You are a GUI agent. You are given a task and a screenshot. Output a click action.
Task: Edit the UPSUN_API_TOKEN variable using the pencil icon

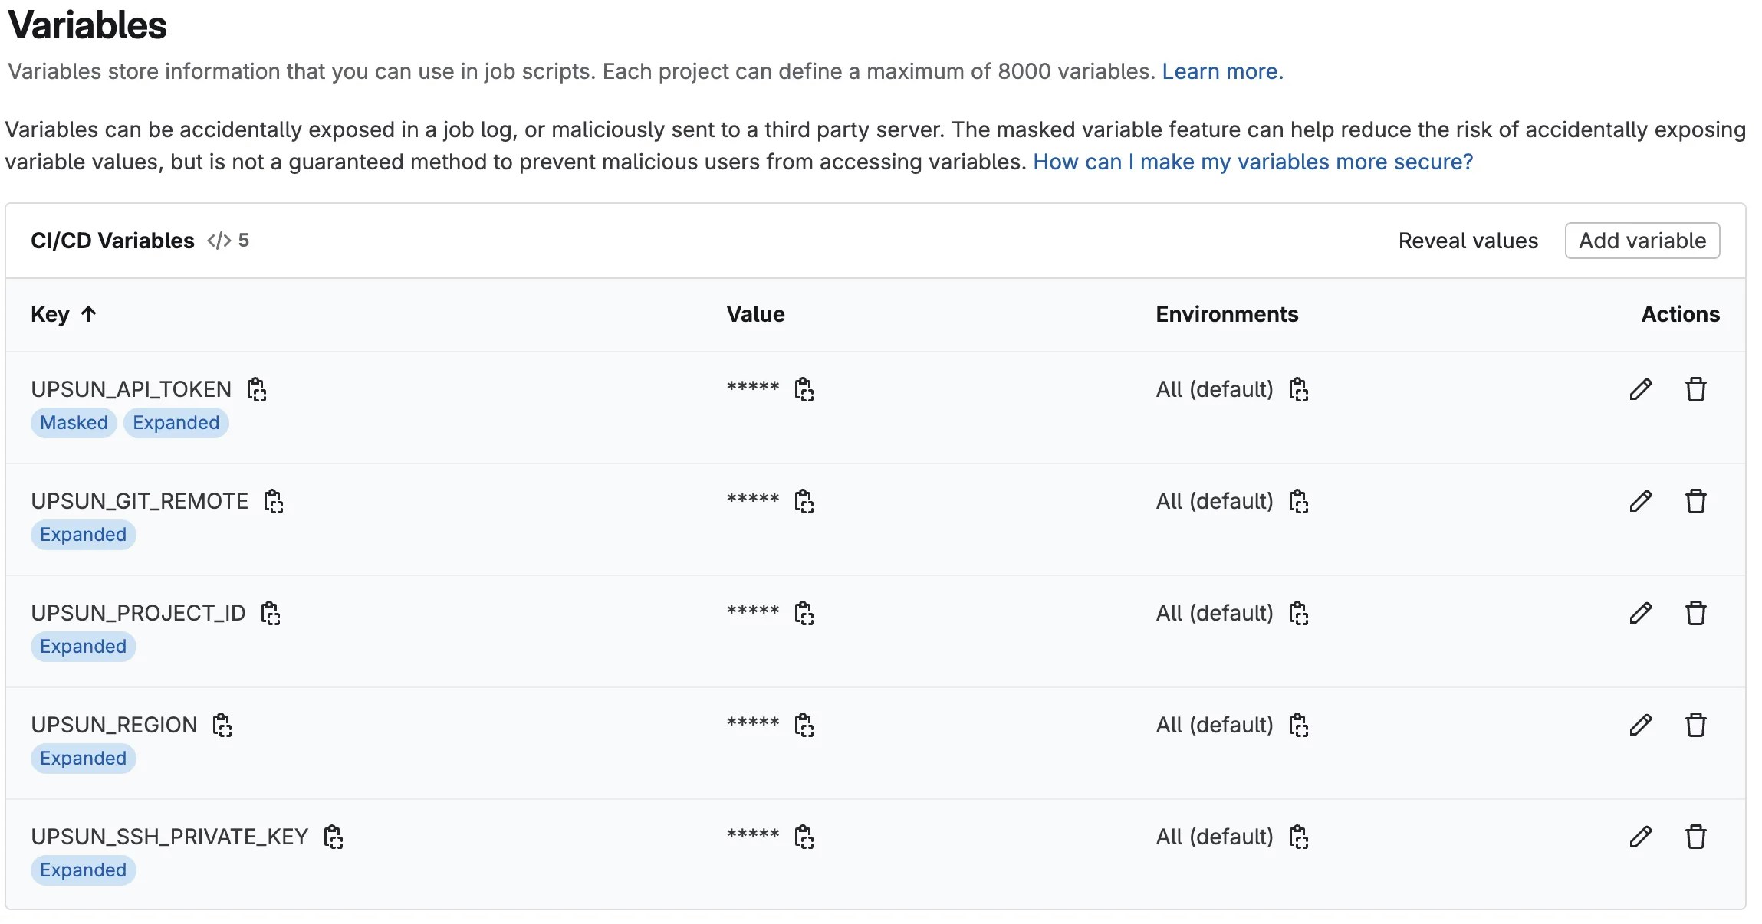click(1640, 389)
